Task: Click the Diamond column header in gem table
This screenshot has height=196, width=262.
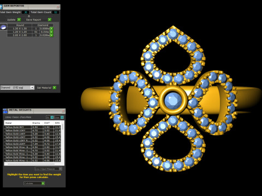Action: coord(43,25)
